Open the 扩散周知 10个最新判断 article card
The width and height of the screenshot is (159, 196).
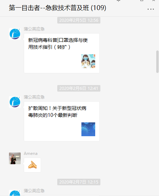click(62, 121)
